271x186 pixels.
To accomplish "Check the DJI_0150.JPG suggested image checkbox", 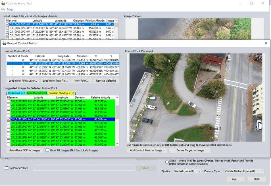I will coord(8,137).
